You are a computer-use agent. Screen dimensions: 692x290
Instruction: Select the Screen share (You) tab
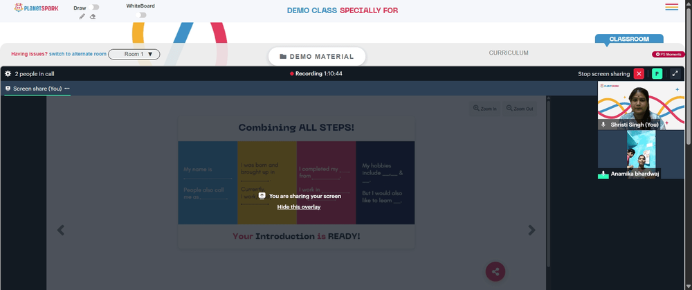click(37, 89)
